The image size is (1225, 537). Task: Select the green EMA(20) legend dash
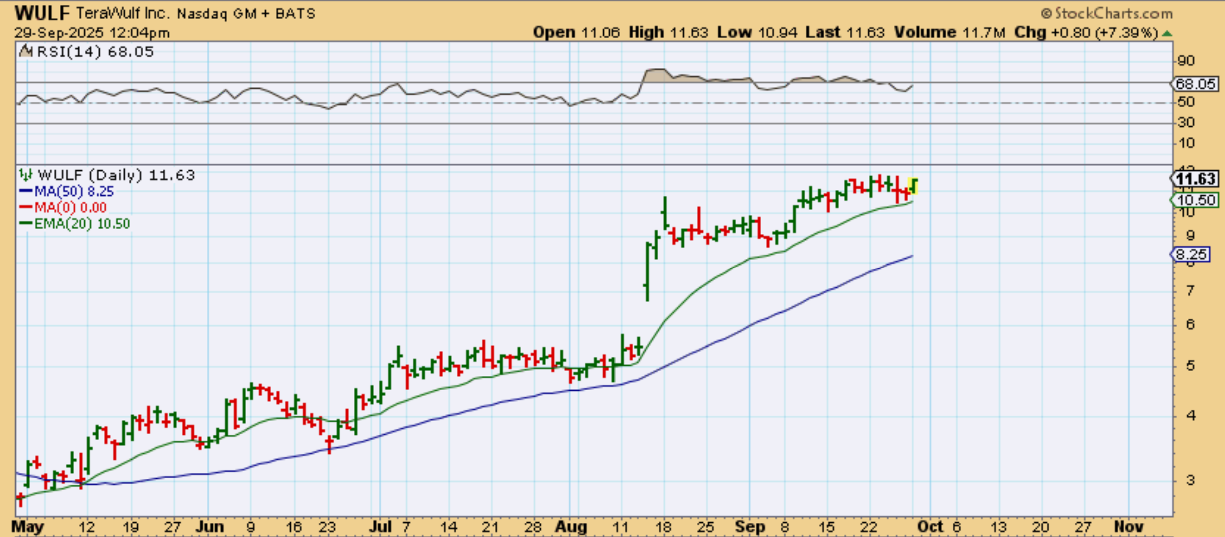26,224
